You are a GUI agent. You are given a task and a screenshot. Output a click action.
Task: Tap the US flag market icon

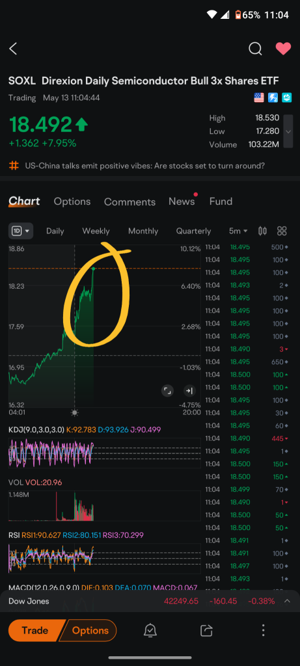259,98
